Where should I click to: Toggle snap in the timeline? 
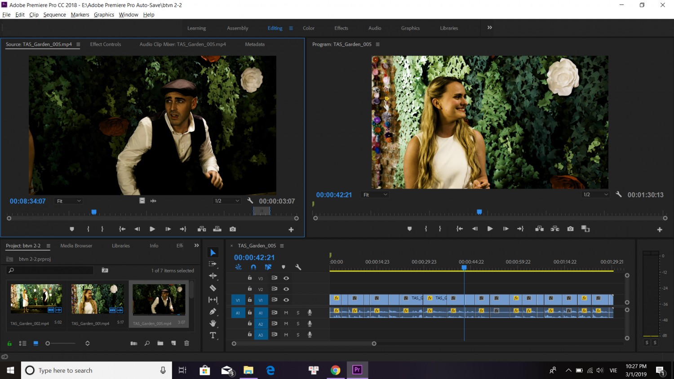(x=253, y=267)
